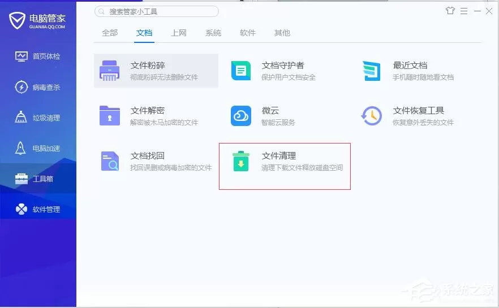The width and height of the screenshot is (499, 308).
Task: Click the 文件解密 purple folder icon
Action: (x=110, y=116)
